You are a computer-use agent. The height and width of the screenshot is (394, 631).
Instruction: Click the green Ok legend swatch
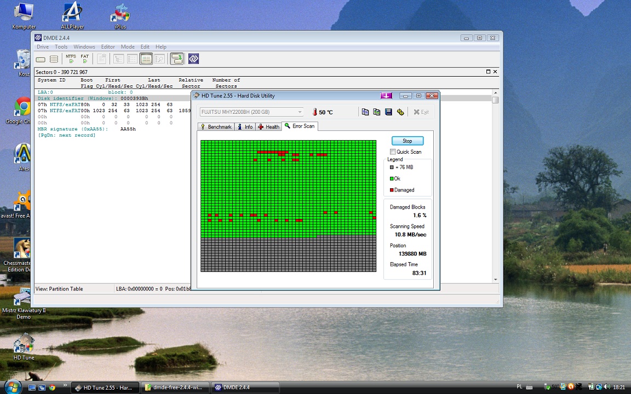392,178
